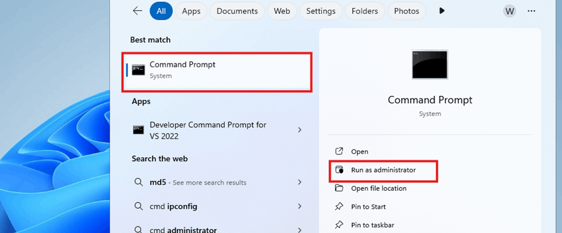Select the Settings filter tab

321,11
